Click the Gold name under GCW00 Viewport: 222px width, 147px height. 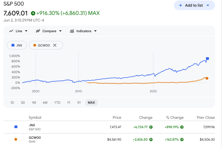coord(32,141)
